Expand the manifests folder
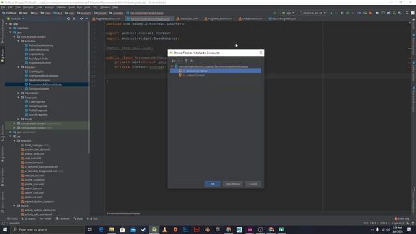416x234 pixels. point(10,28)
